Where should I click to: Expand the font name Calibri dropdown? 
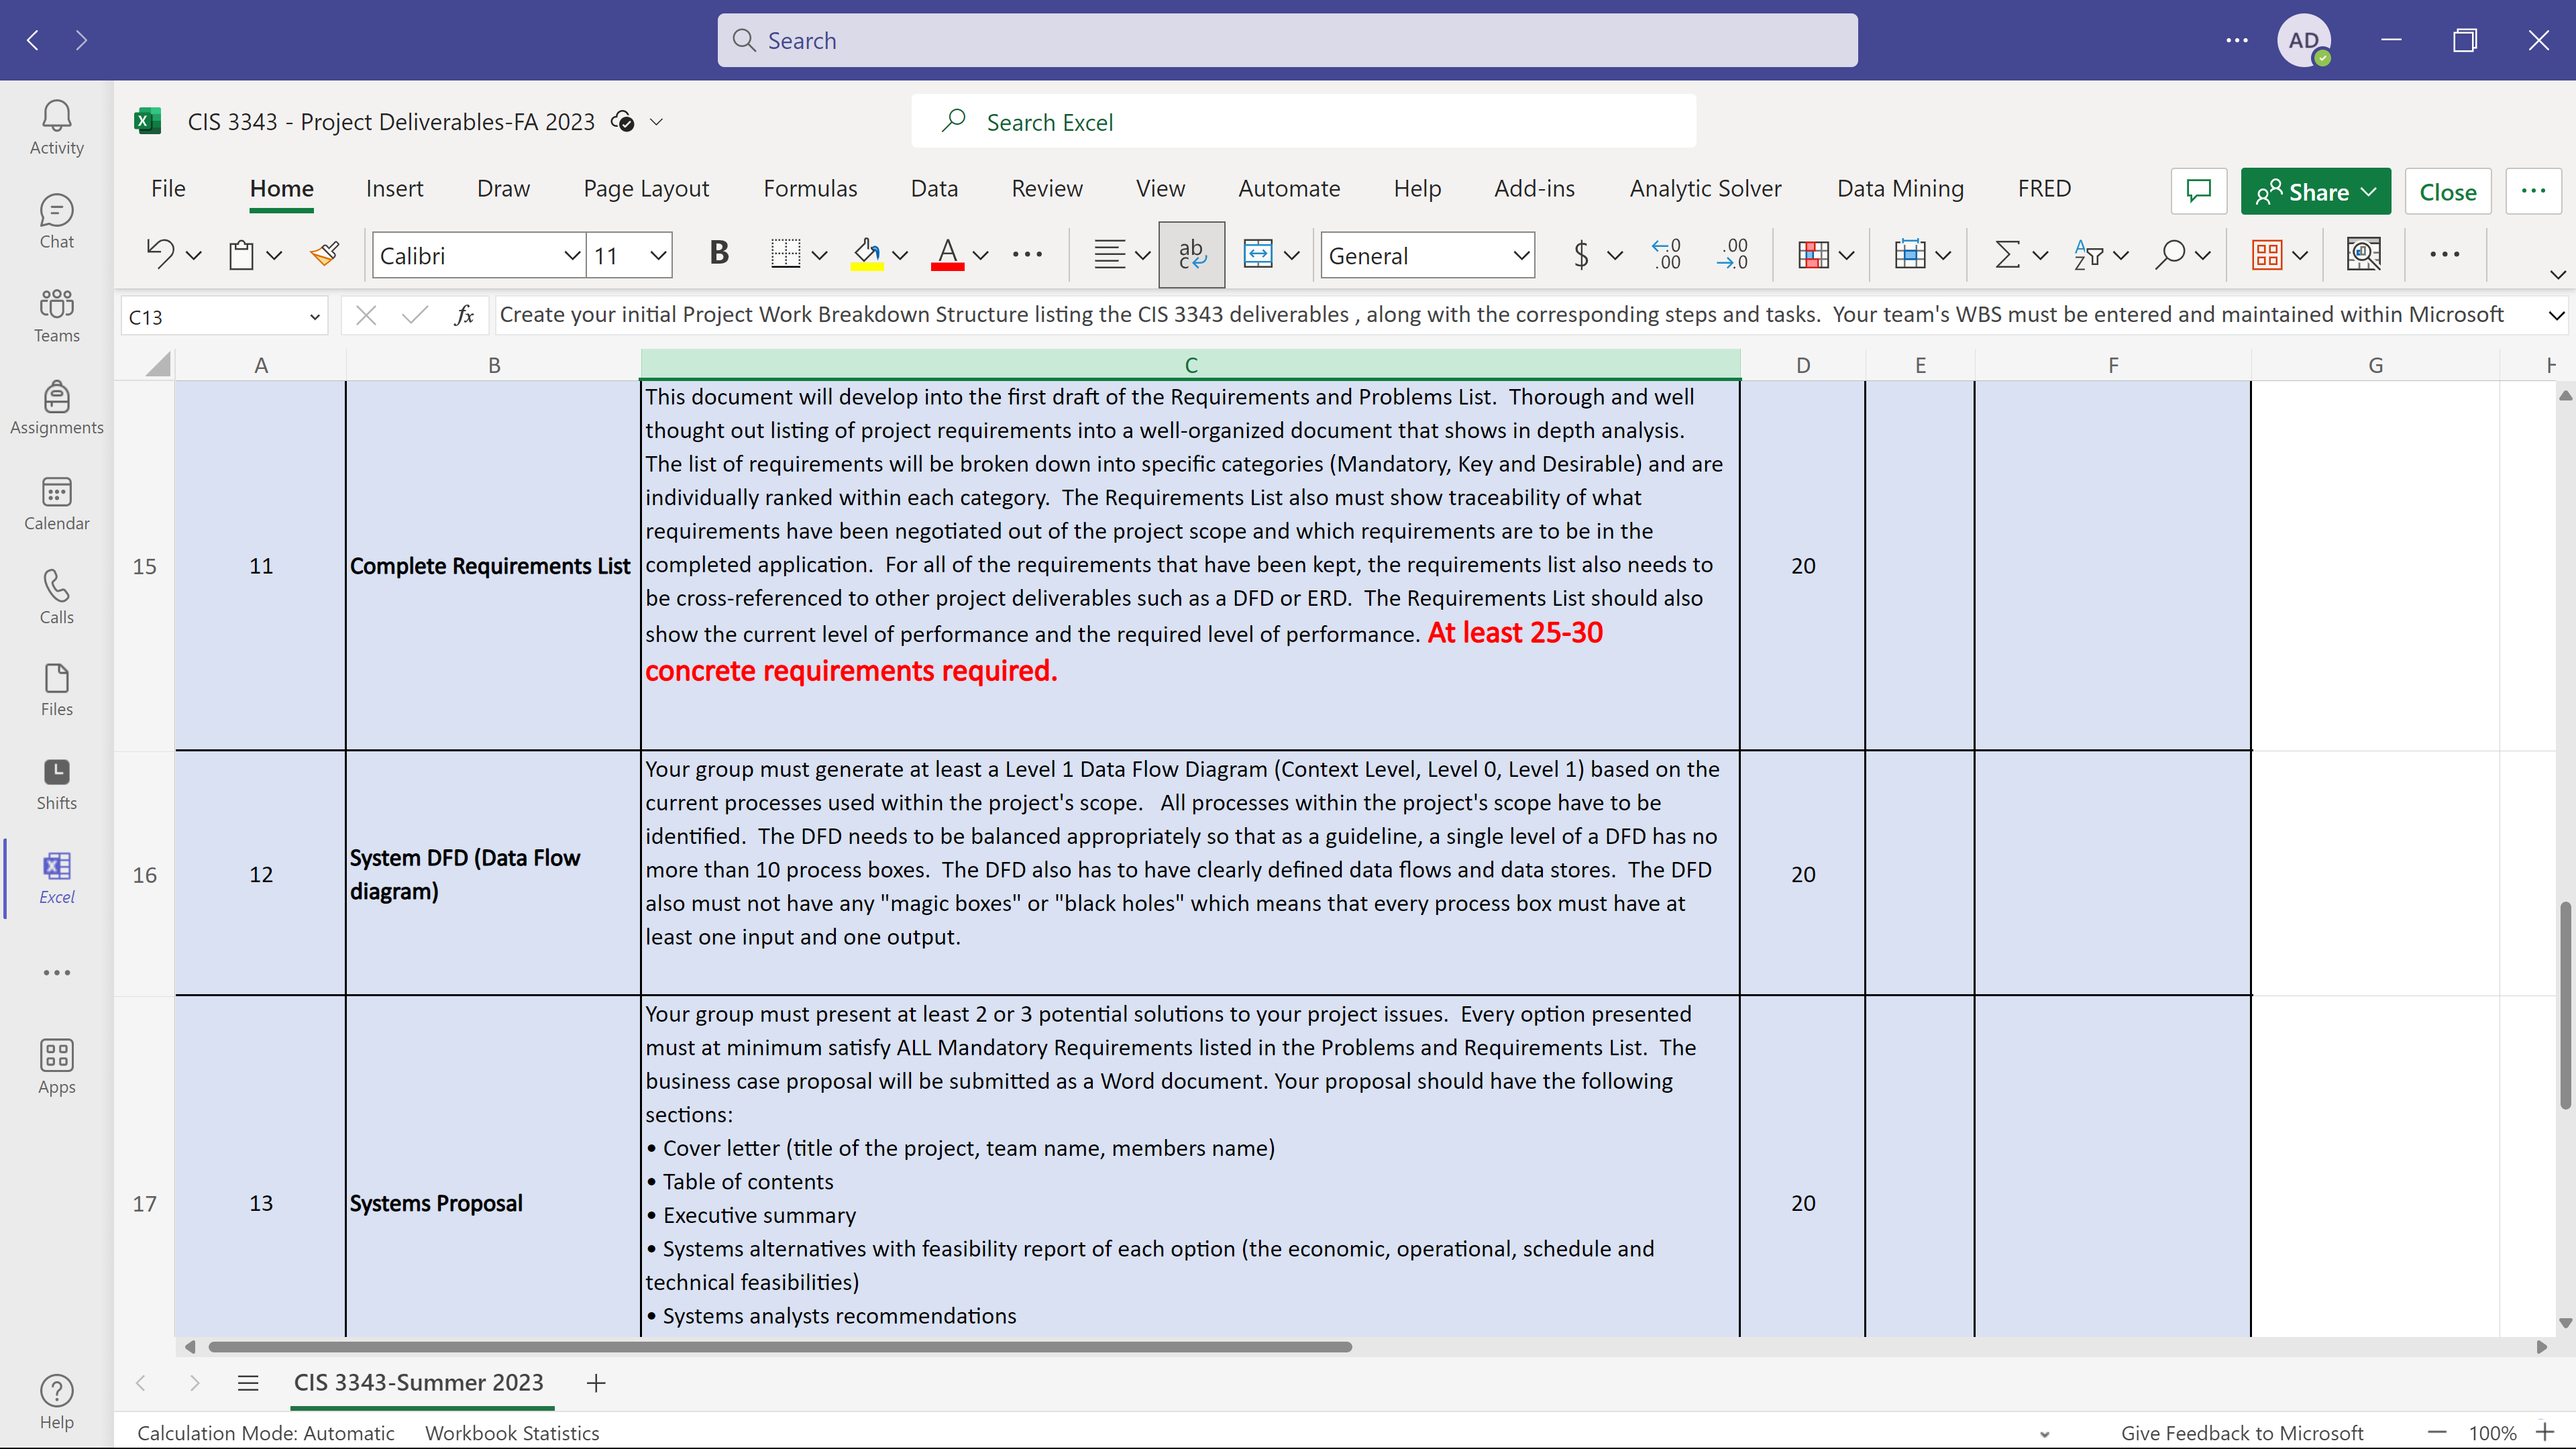pos(572,256)
